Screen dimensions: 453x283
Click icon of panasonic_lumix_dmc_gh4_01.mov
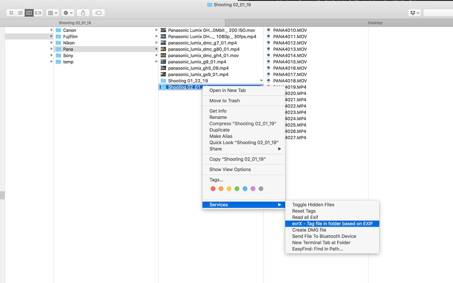[163, 55]
